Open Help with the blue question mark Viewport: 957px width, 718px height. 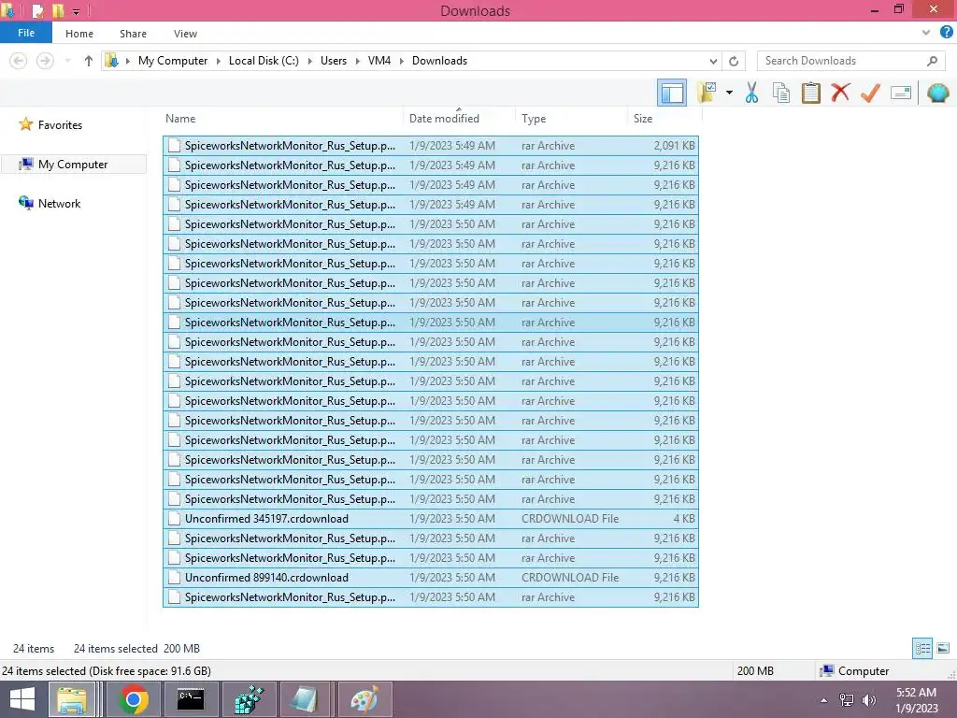(946, 33)
